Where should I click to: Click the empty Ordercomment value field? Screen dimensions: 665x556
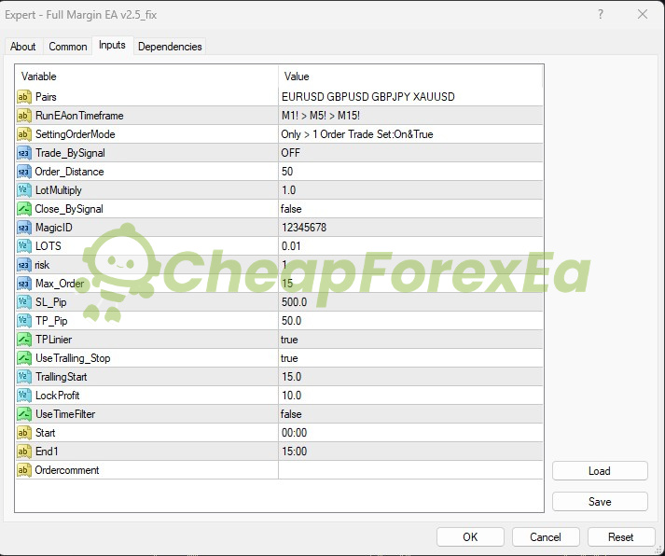(410, 470)
